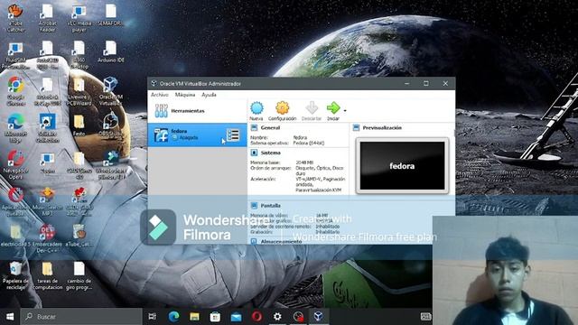This screenshot has width=578, height=325.
Task: Open Navegador Opera desktop shortcut
Action: point(15,165)
